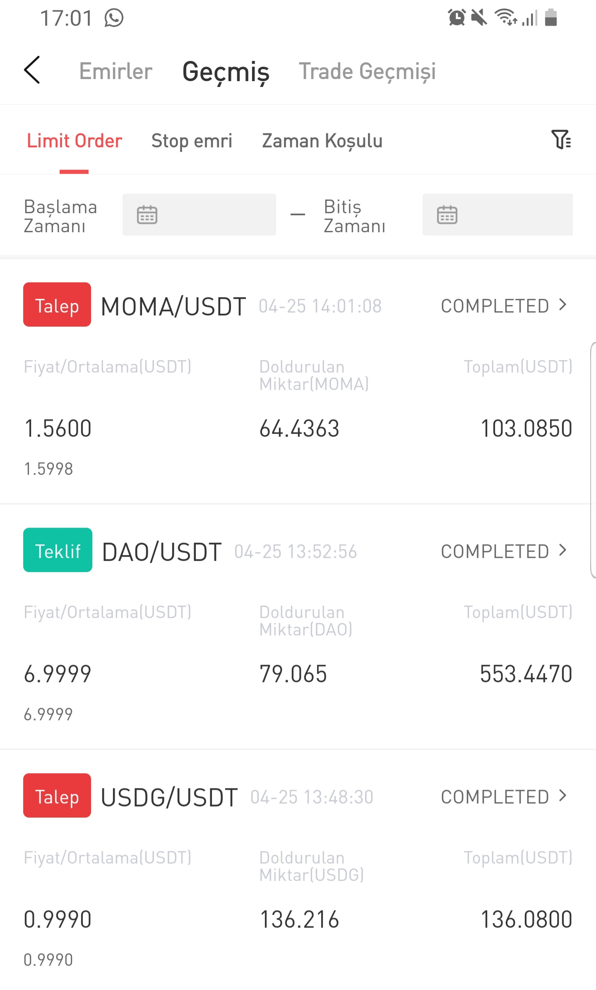The width and height of the screenshot is (596, 990).
Task: Click the start time calendar icon
Action: [x=147, y=215]
